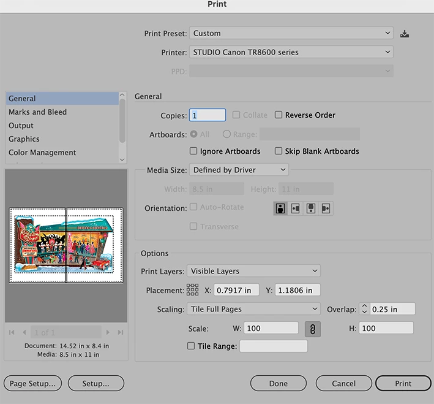Click the category list scrollbar thumb
Screen dimensions: 434x404
122,121
